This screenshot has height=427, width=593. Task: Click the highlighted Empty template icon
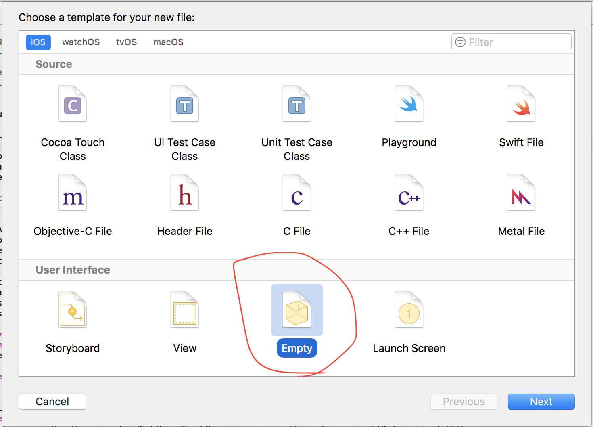point(297,310)
